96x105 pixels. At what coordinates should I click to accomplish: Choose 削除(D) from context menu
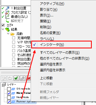coord(45,27)
